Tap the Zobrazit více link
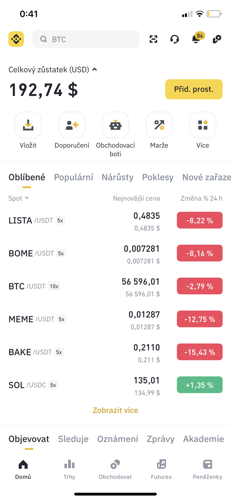231x500 pixels. click(x=116, y=410)
